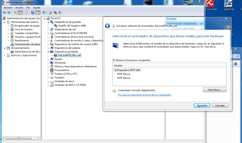The image size is (242, 143).
Task: Click the Modelo column header
Action: [169, 65]
